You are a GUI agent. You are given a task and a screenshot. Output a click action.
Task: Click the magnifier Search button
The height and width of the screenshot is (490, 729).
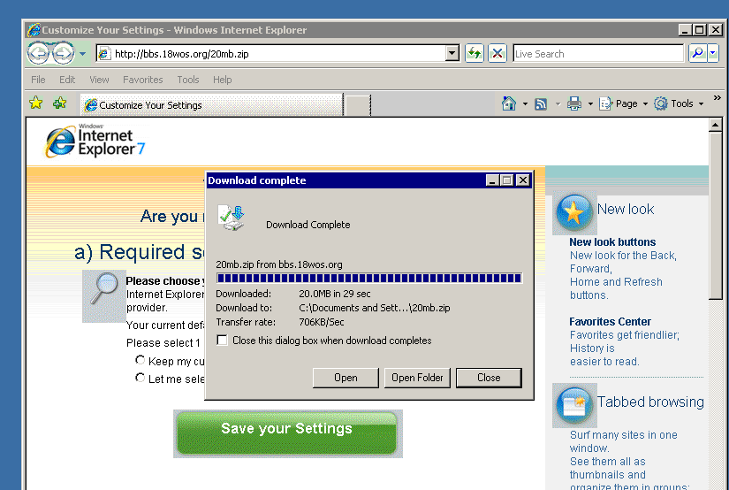click(697, 54)
